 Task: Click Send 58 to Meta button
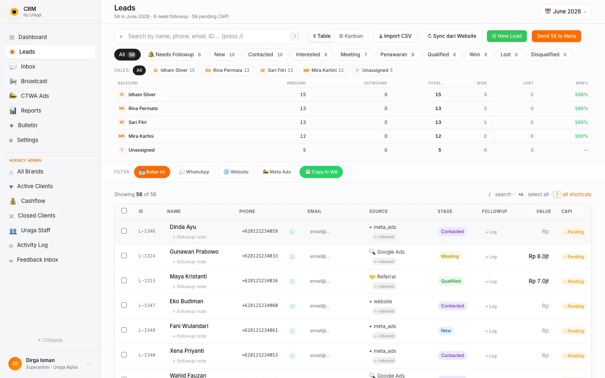[556, 36]
